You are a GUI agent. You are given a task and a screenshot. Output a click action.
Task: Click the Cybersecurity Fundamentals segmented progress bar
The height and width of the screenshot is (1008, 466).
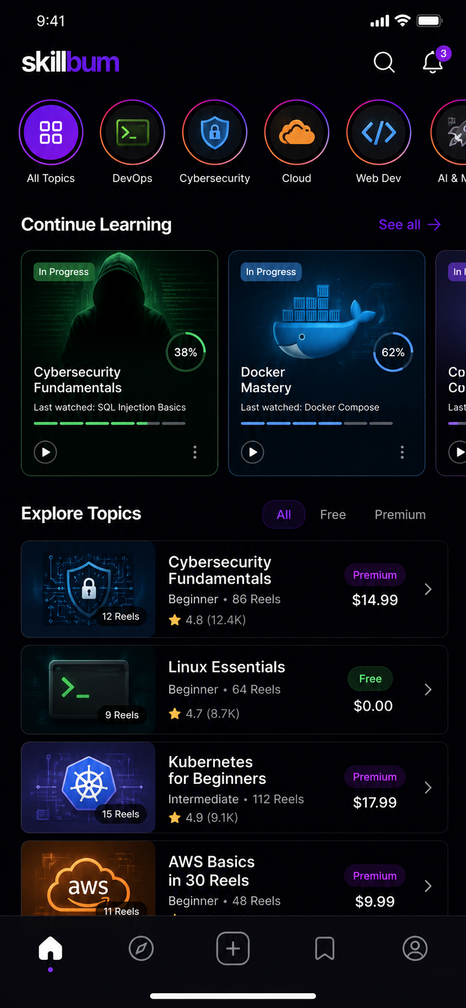(x=110, y=423)
